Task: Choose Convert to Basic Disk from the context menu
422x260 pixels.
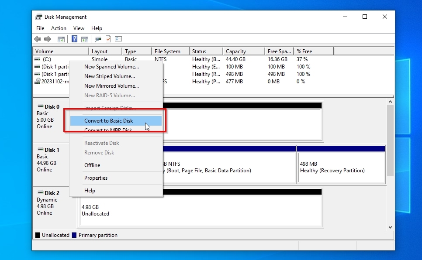Action: click(109, 121)
